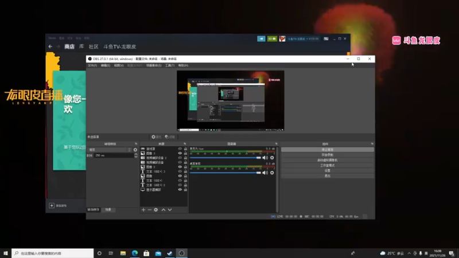The image size is (459, 258).
Task: Float the 来源 dock panel
Action: [185, 144]
